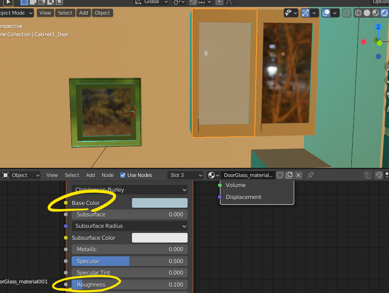
Task: Duplicate material with the new material icon
Action: click(289, 175)
